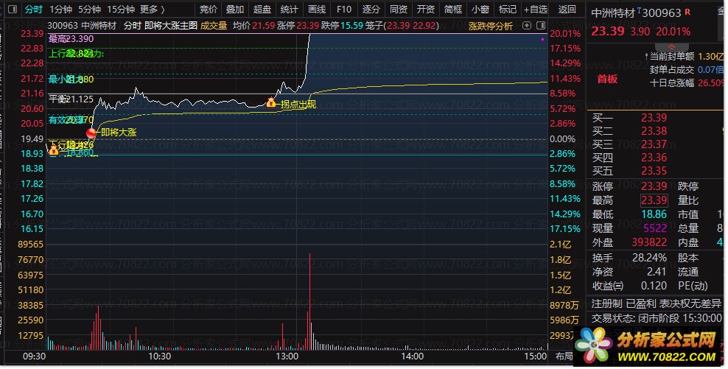Switch to the 15分钟 period tab
Image resolution: width=728 pixels, height=369 pixels.
coord(121,10)
